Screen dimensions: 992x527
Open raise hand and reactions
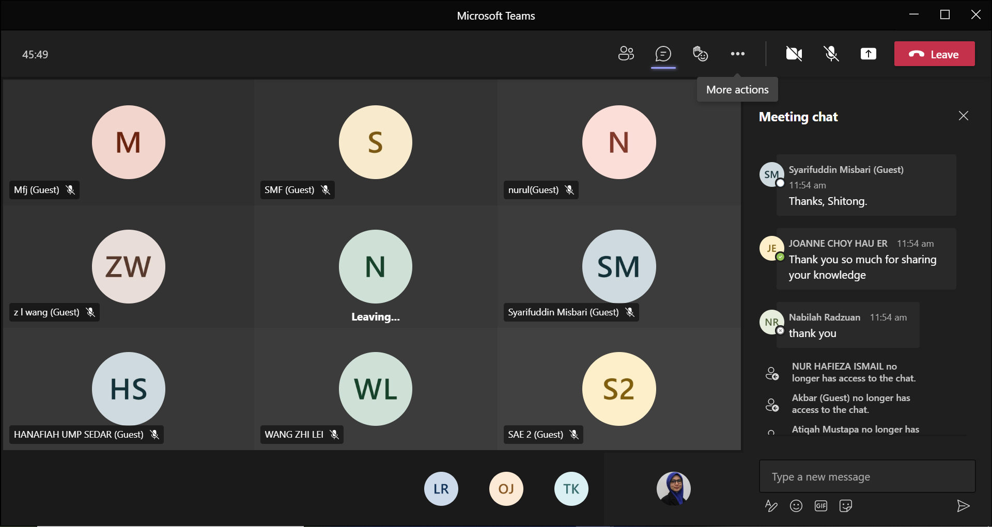(x=700, y=54)
